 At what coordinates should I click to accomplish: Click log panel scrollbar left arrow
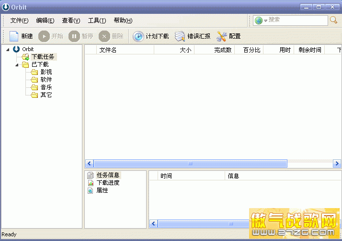click(x=153, y=223)
